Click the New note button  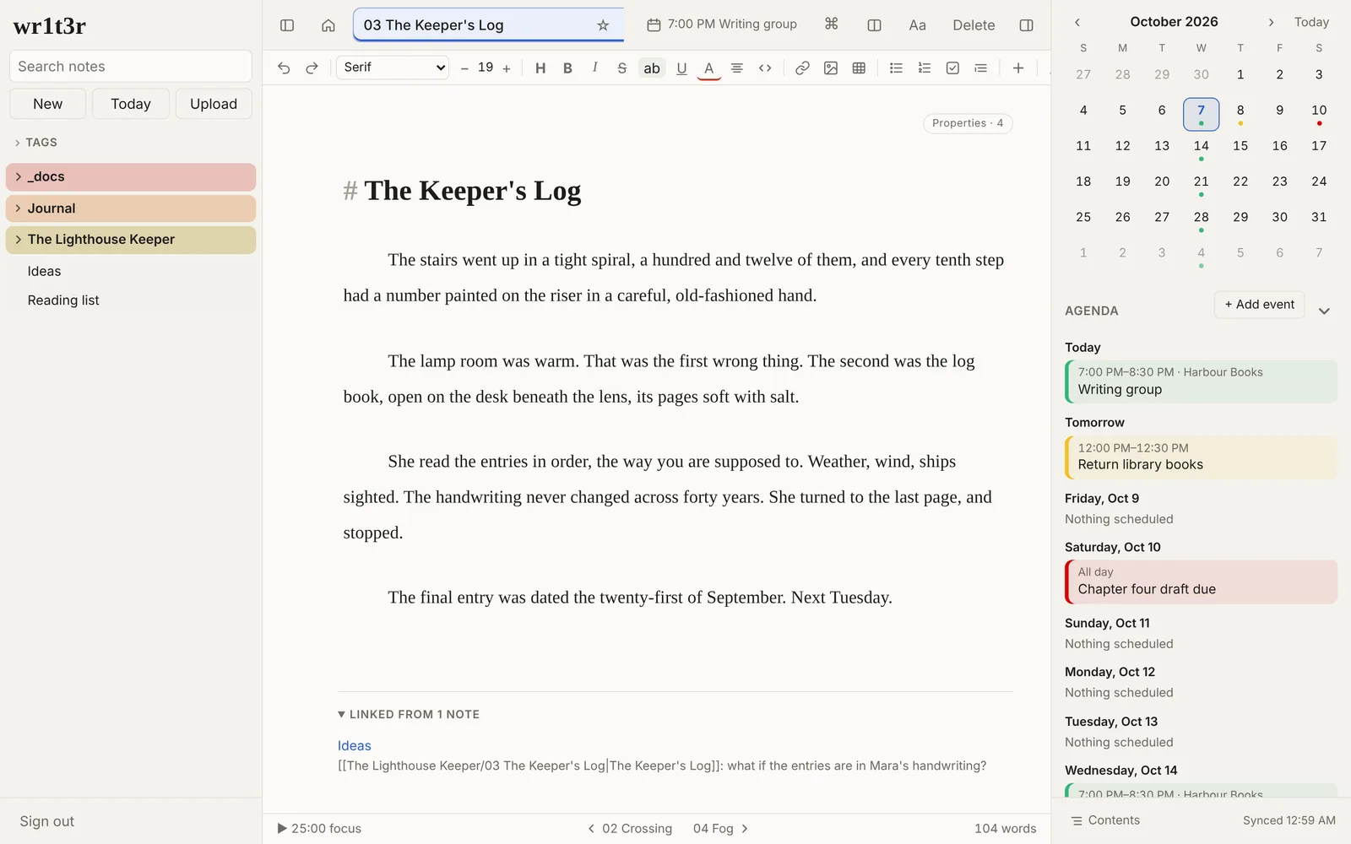coord(47,104)
